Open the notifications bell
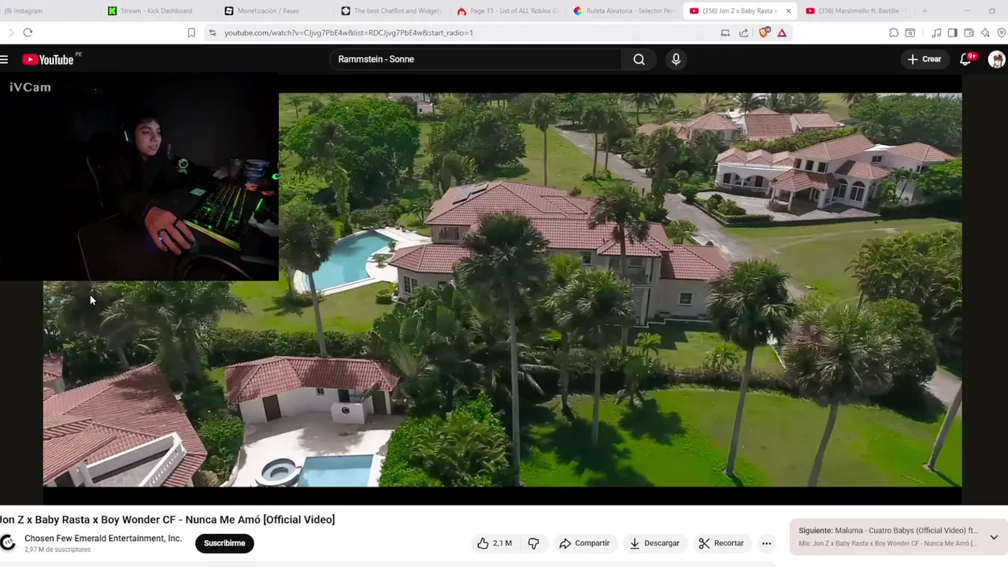The width and height of the screenshot is (1008, 567). [965, 59]
